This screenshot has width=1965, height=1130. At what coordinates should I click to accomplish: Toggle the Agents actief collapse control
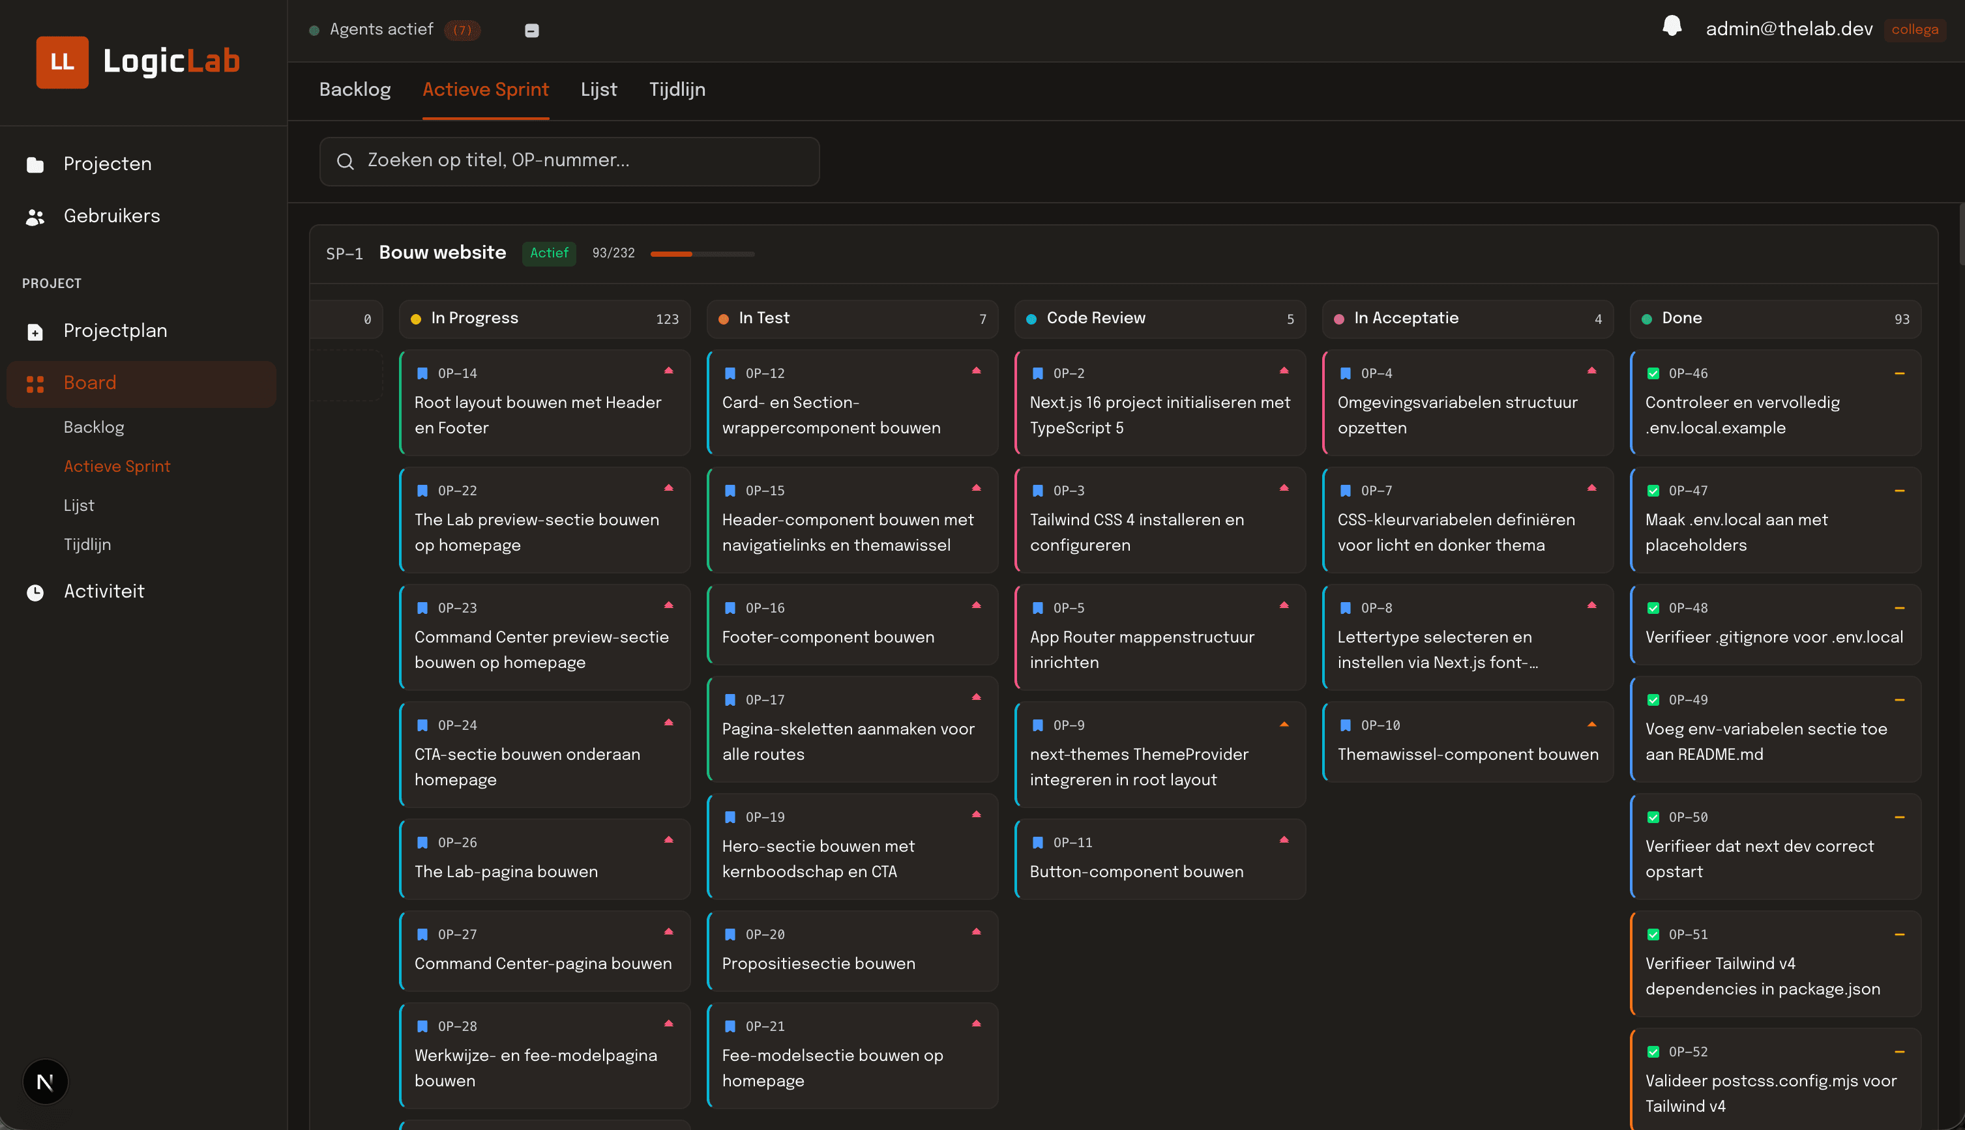coord(533,30)
